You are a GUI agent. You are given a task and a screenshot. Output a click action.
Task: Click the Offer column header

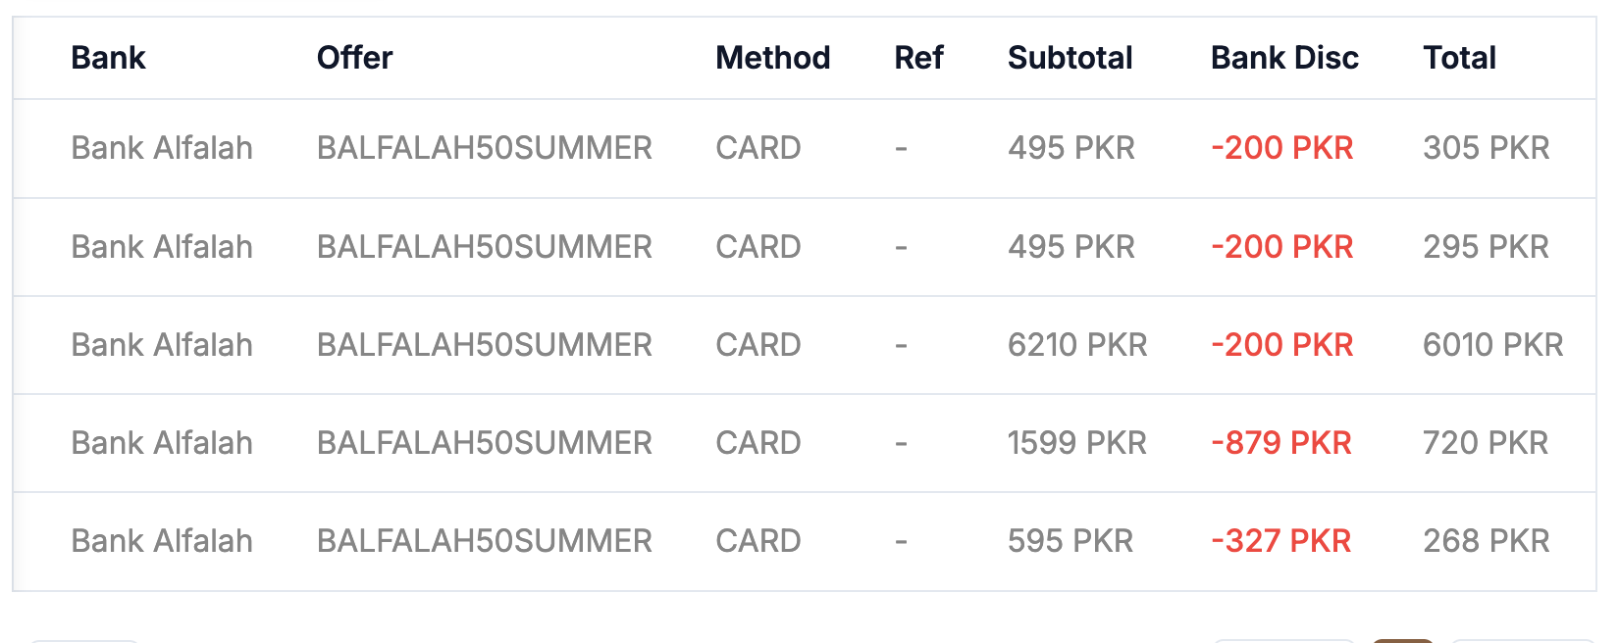[x=354, y=58]
